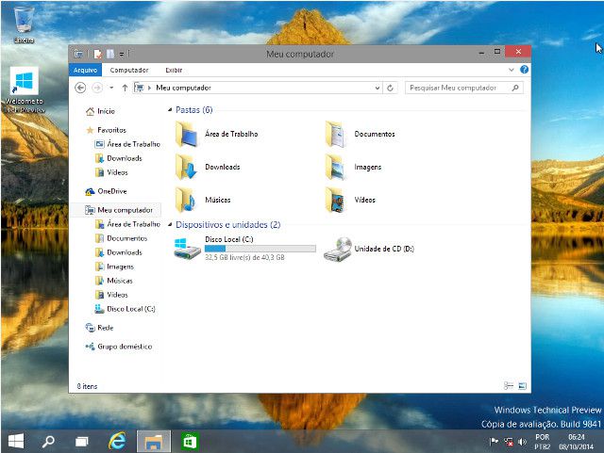This screenshot has height=453, width=604.
Task: Open quick access toolbar customize dropdown
Action: (121, 54)
